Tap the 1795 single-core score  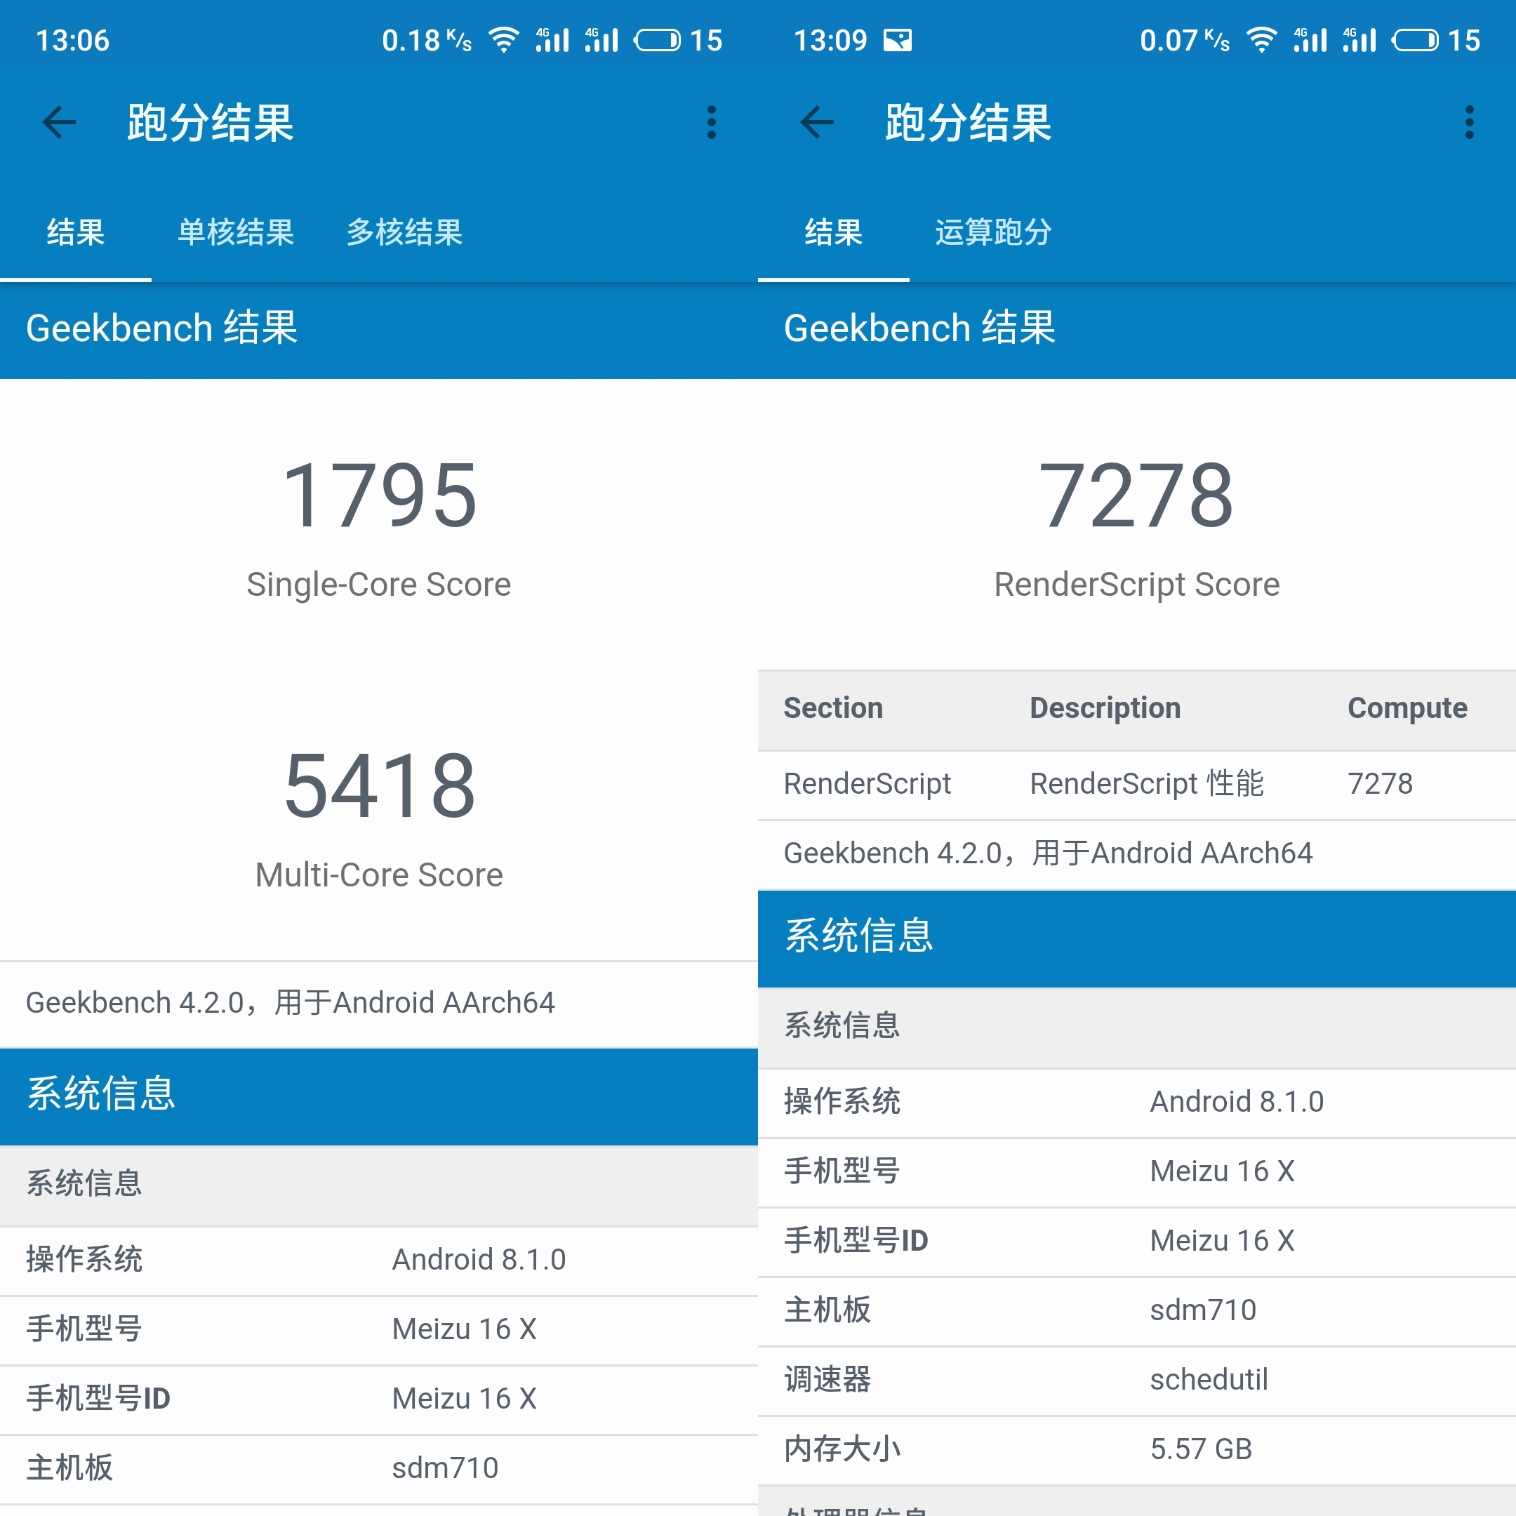[379, 495]
